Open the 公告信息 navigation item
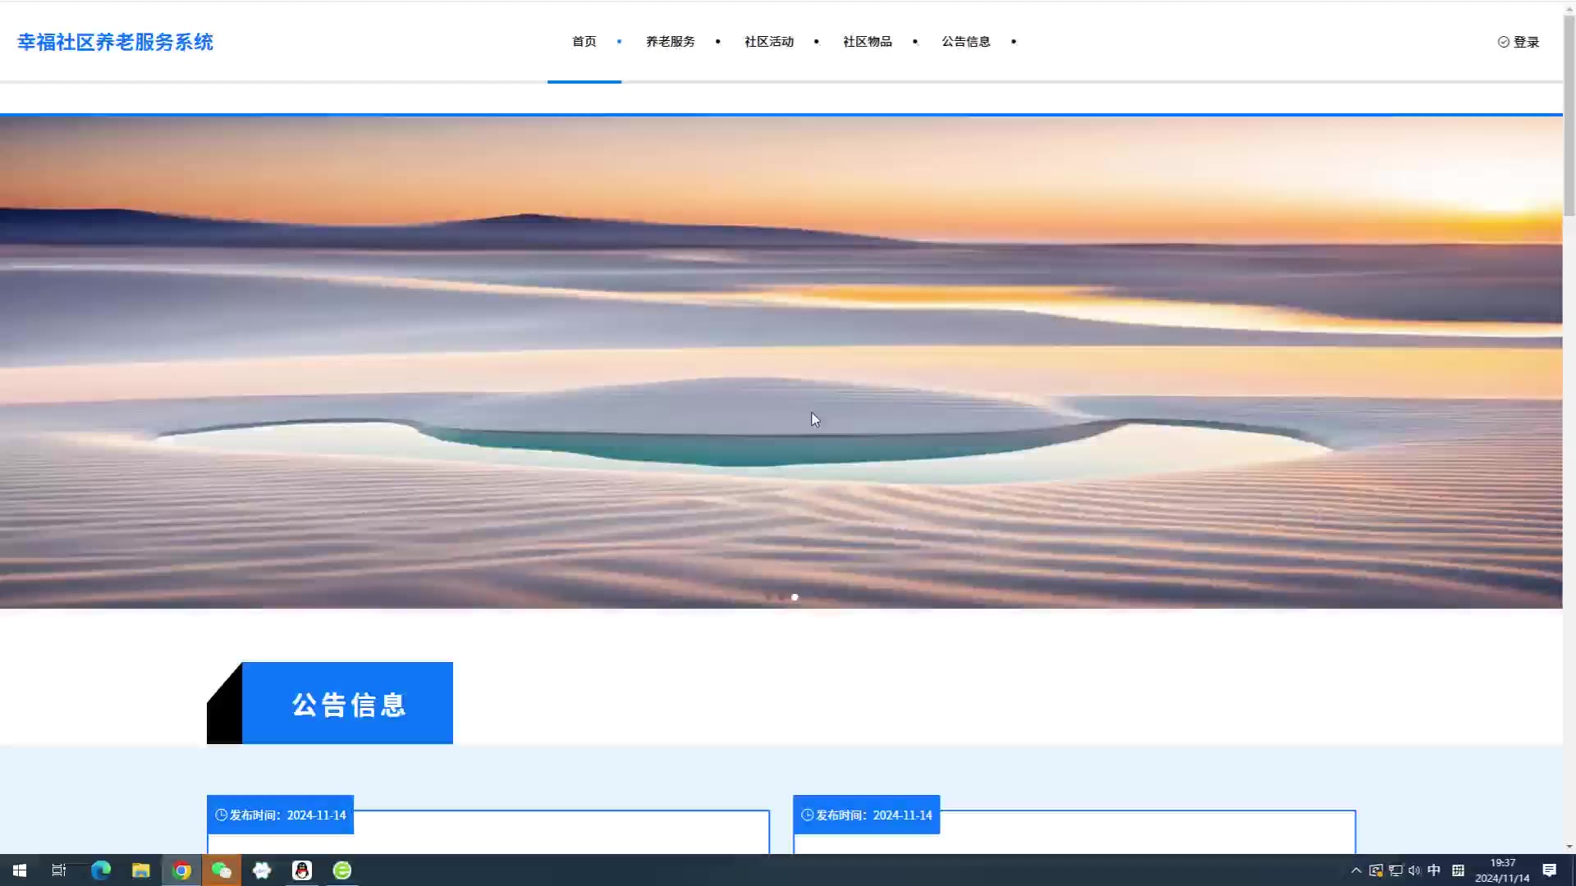Viewport: 1576px width, 886px height. click(965, 42)
